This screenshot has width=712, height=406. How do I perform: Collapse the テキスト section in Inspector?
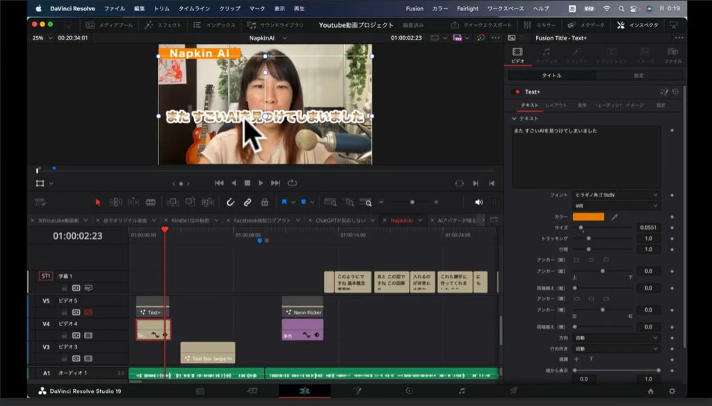coord(514,119)
